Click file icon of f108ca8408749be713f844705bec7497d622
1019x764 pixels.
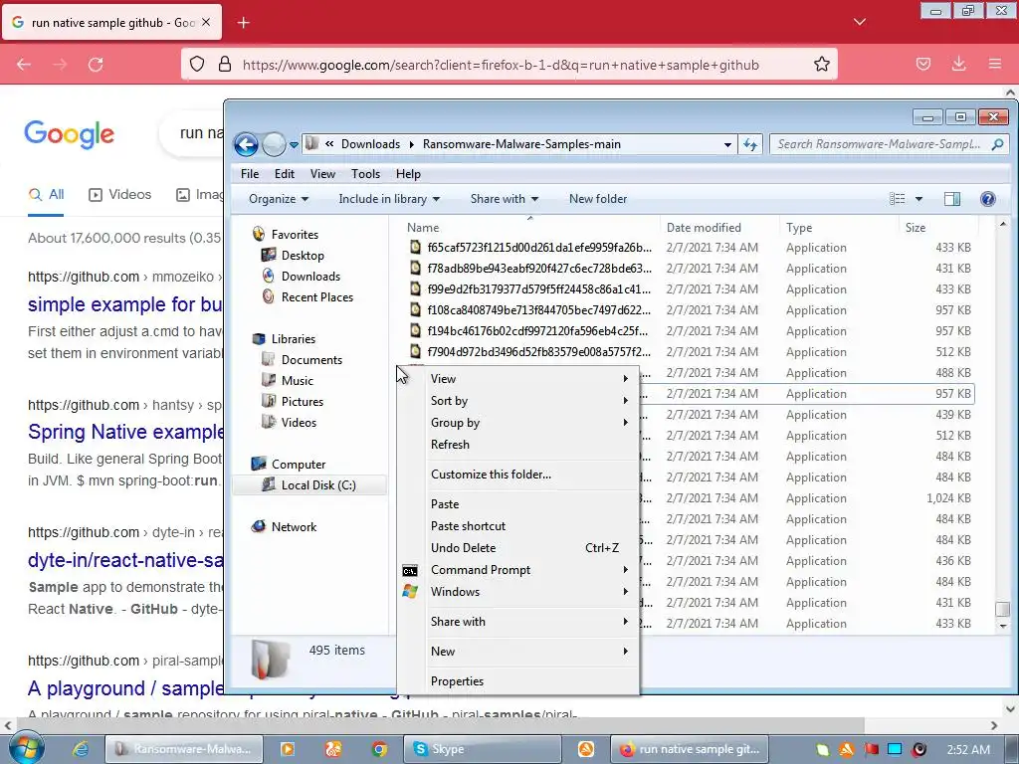point(415,310)
